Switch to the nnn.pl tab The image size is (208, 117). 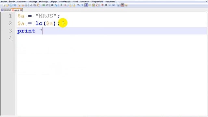click(x=17, y=10)
